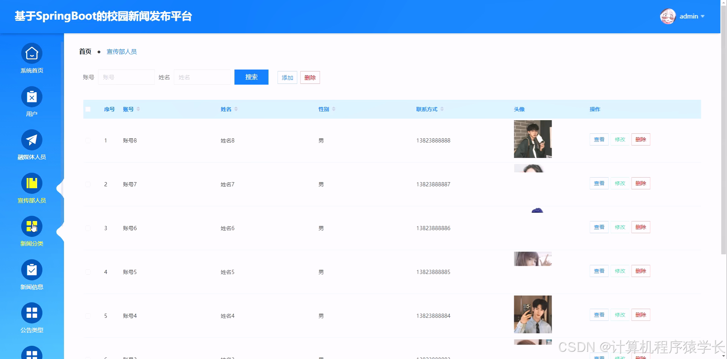727x359 pixels.
Task: Click the name cell 姓名4
Action: 228,316
